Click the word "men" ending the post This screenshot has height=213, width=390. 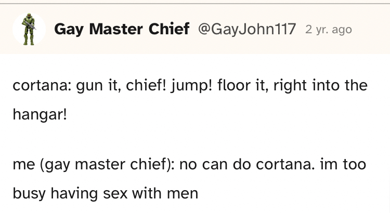pyautogui.click(x=184, y=194)
